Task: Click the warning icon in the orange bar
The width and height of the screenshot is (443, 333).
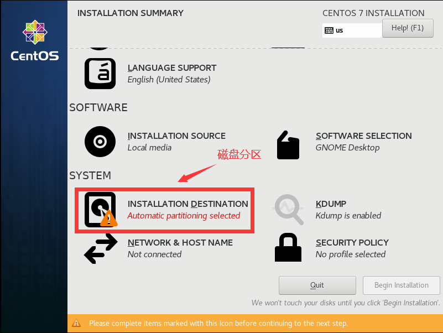Action: tap(76, 323)
